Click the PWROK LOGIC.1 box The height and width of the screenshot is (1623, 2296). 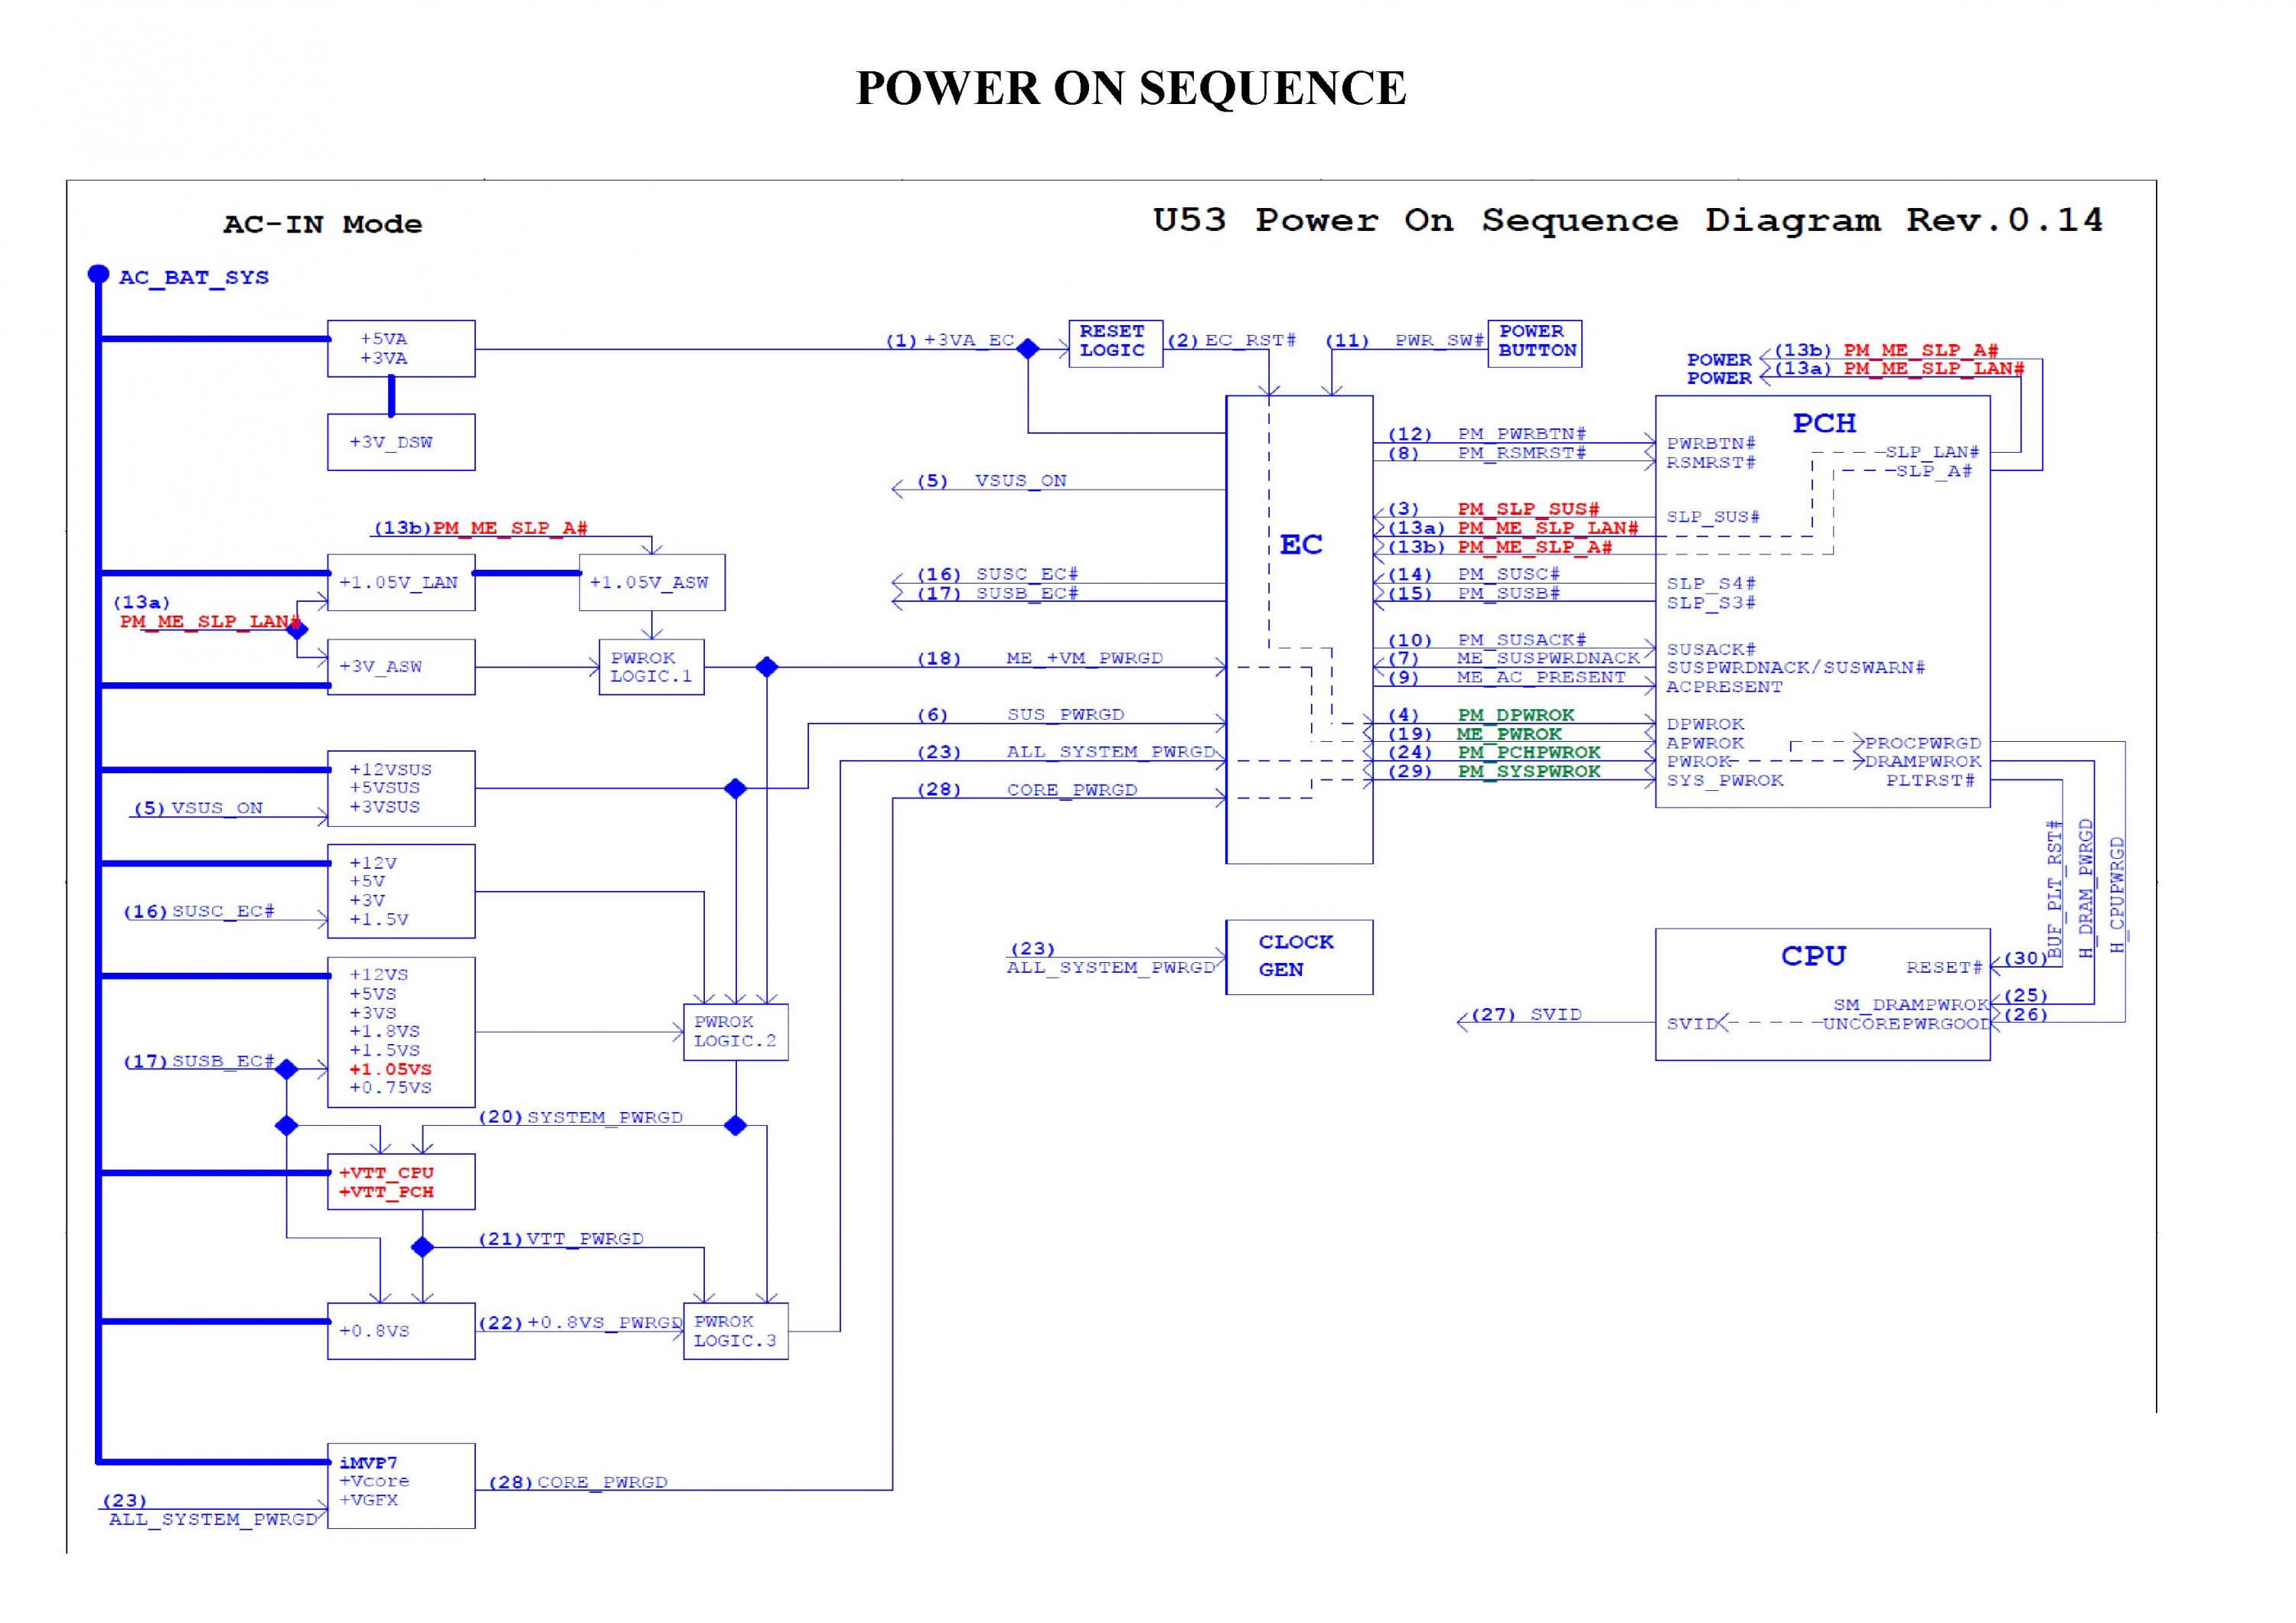click(651, 668)
